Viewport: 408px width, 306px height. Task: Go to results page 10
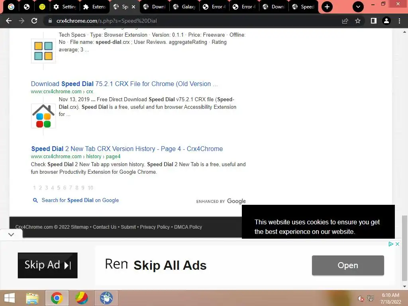point(90,188)
